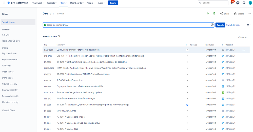Open issue key PS-1315
The width and height of the screenshot is (253, 132).
47,129
